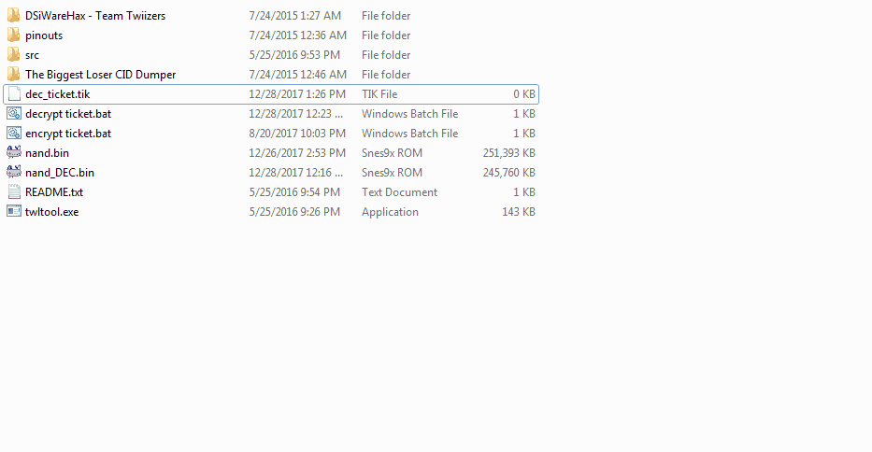Click the Snes9x controller icon for nand.bin
The height and width of the screenshot is (452, 872).
pos(14,152)
